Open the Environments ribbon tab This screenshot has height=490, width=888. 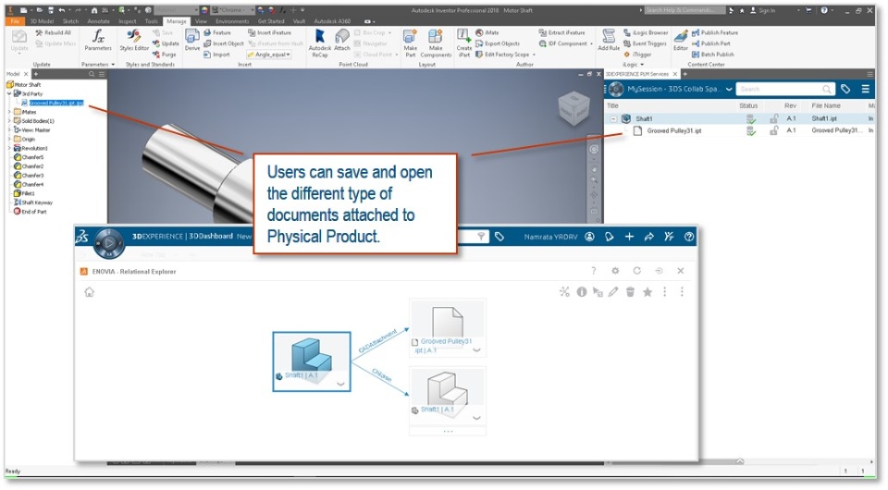point(232,21)
